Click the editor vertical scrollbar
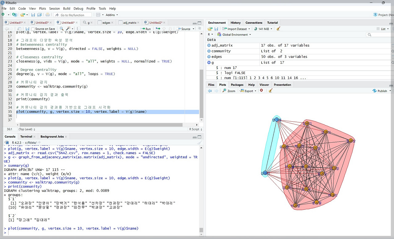 point(201,93)
